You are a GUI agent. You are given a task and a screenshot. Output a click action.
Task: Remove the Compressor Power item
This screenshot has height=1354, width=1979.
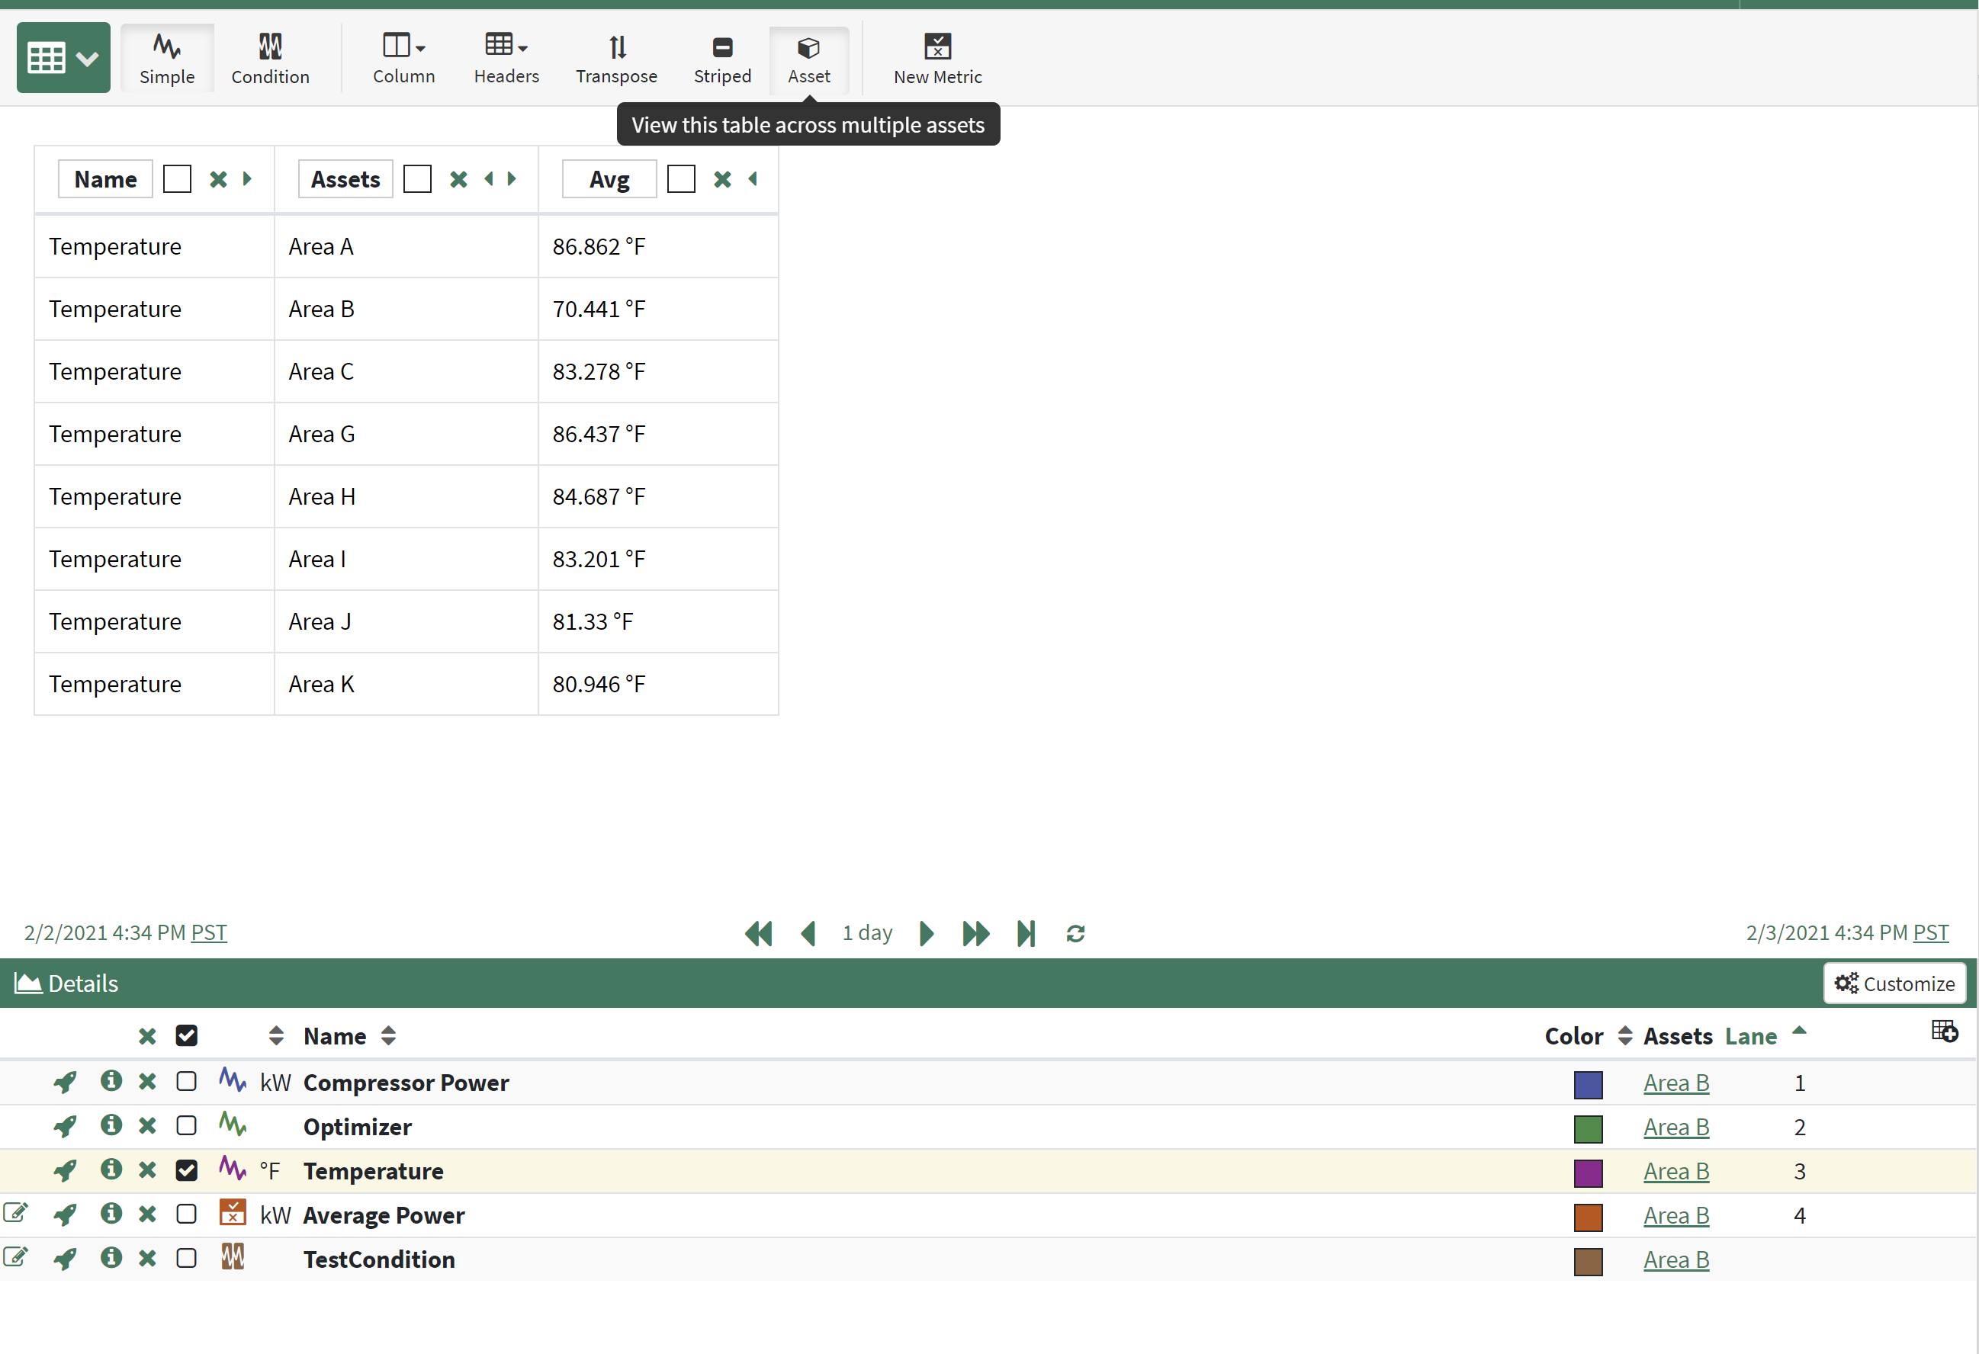click(147, 1082)
